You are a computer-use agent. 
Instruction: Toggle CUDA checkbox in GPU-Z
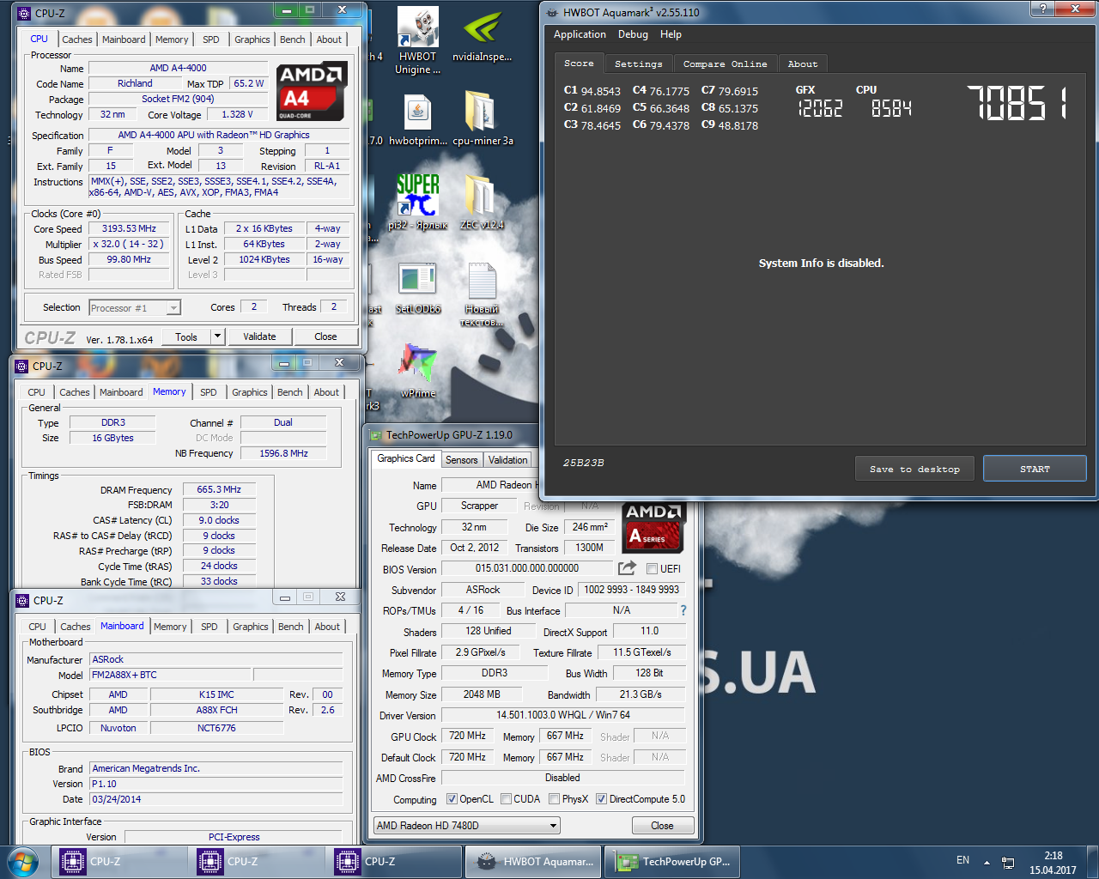click(x=506, y=799)
